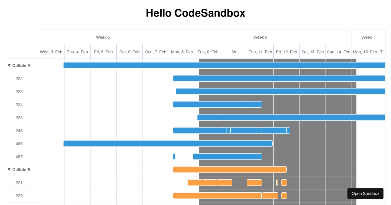Click the Week 5 header cell

click(x=103, y=37)
